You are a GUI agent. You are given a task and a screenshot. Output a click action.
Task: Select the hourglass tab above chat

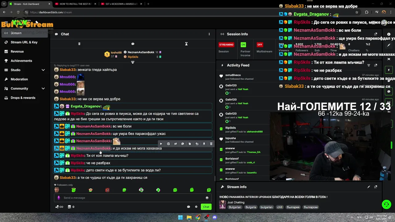tap(186, 44)
